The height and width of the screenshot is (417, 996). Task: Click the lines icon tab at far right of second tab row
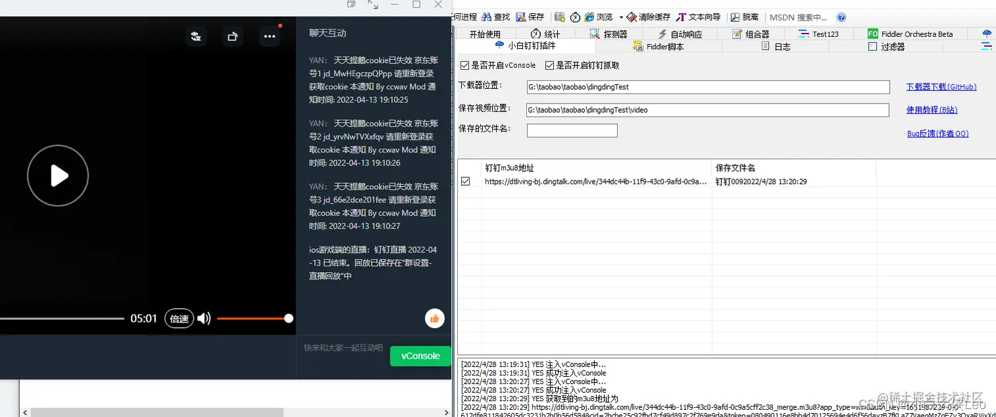[x=986, y=47]
